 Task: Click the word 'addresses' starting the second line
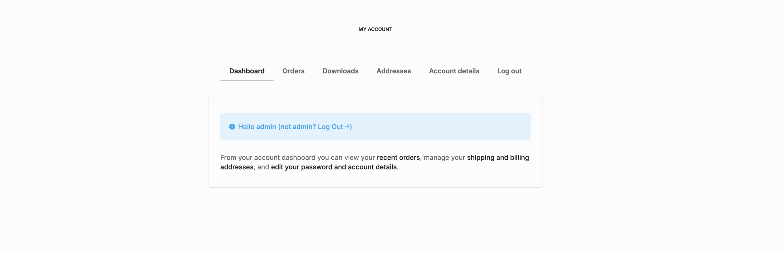237,167
